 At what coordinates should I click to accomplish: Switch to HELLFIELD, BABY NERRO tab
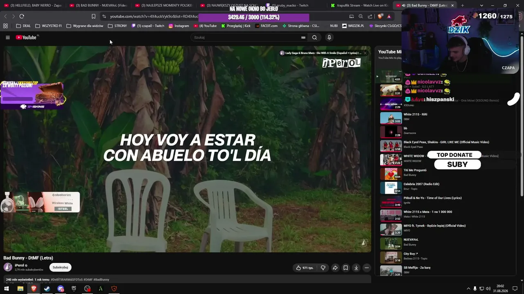click(x=33, y=5)
